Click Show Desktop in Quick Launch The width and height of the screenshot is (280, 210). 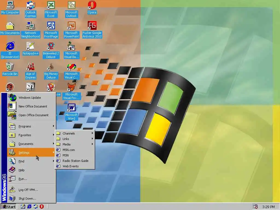(x=23, y=207)
